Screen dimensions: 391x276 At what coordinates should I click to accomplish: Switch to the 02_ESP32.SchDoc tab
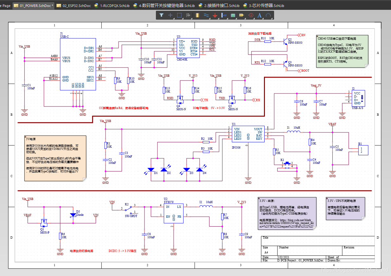(76, 6)
